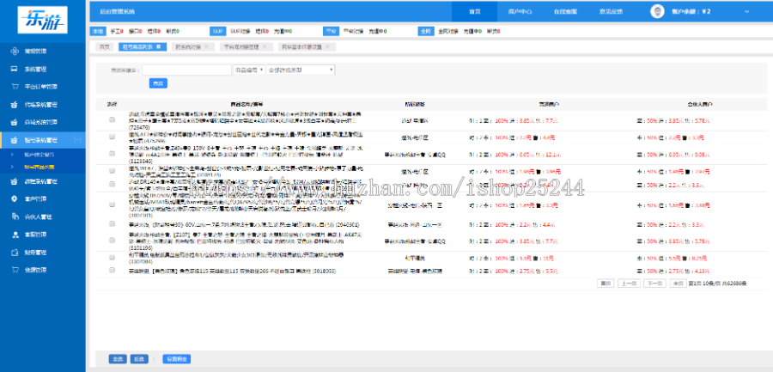Go to 上一页 in pagination
This screenshot has width=773, height=372.
coord(629,284)
